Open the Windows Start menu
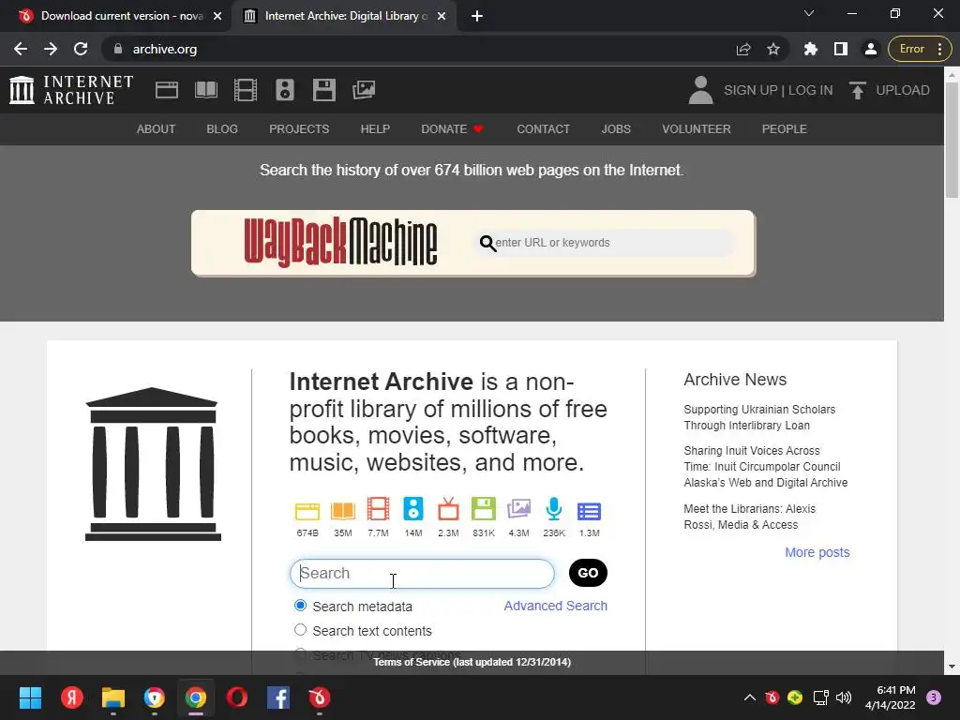The image size is (960, 720). pos(30,697)
